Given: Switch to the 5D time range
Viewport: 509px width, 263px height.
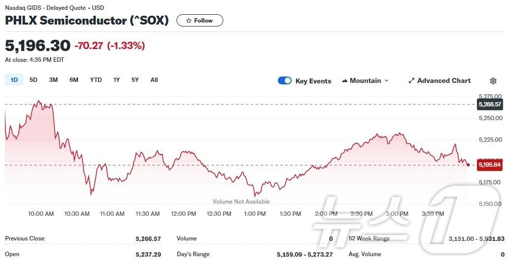Looking at the screenshot, I should pos(33,80).
